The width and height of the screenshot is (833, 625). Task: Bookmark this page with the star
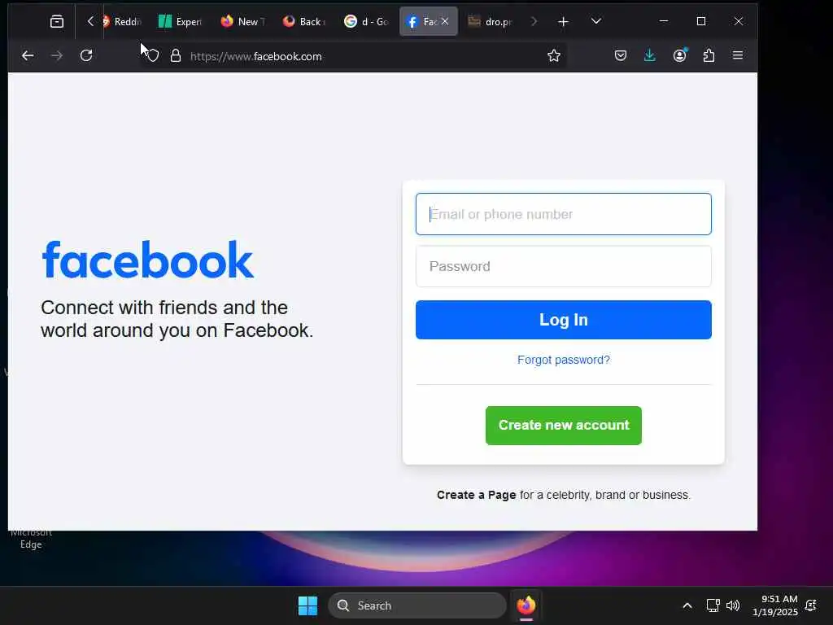point(553,56)
